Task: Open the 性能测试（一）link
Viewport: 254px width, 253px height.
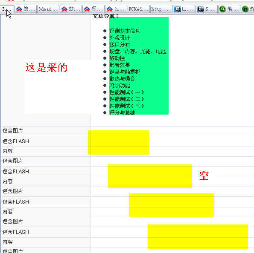Action: tap(126, 92)
